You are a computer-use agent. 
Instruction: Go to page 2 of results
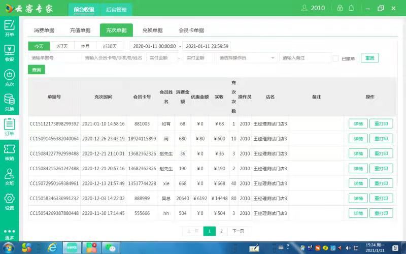click(x=221, y=231)
